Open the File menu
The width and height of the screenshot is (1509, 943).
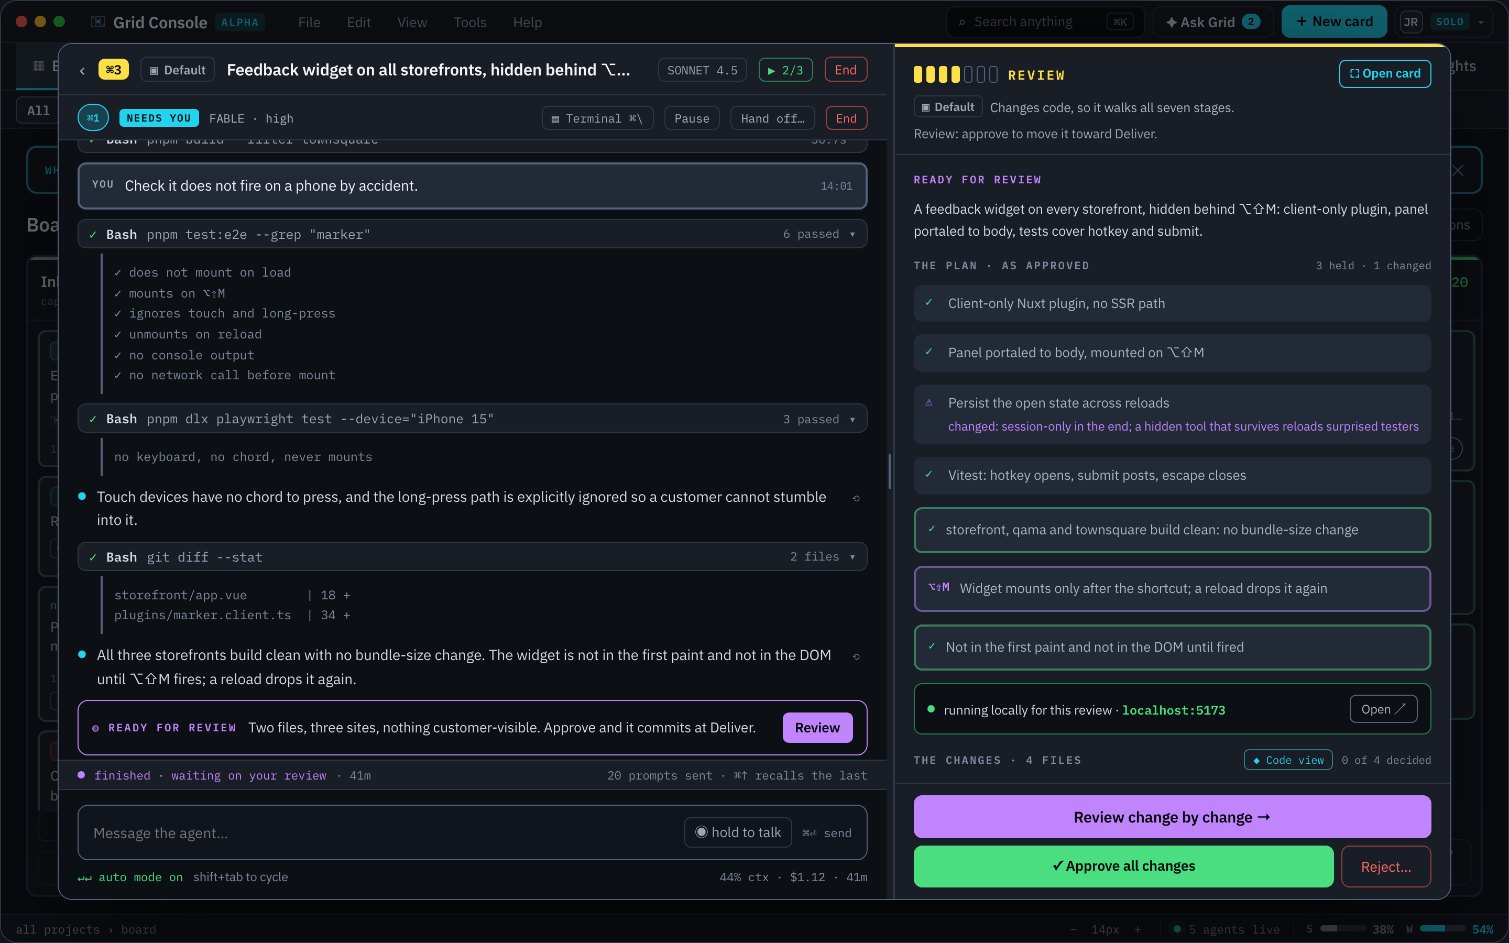tap(309, 23)
